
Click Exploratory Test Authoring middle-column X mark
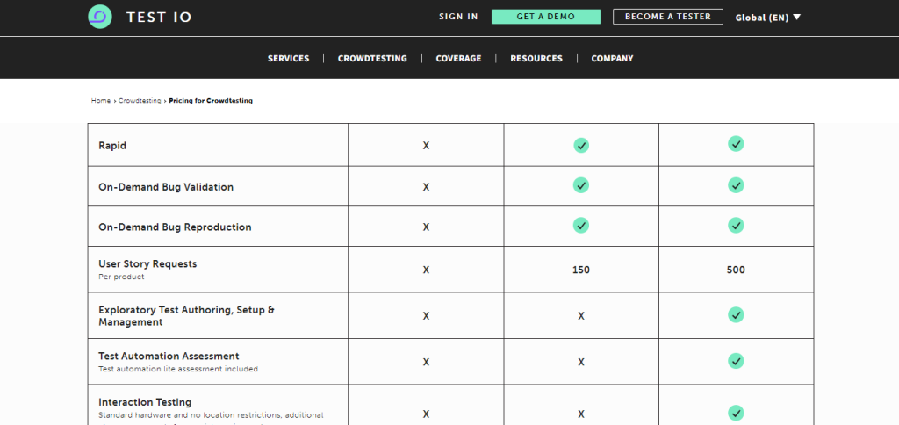pyautogui.click(x=581, y=316)
